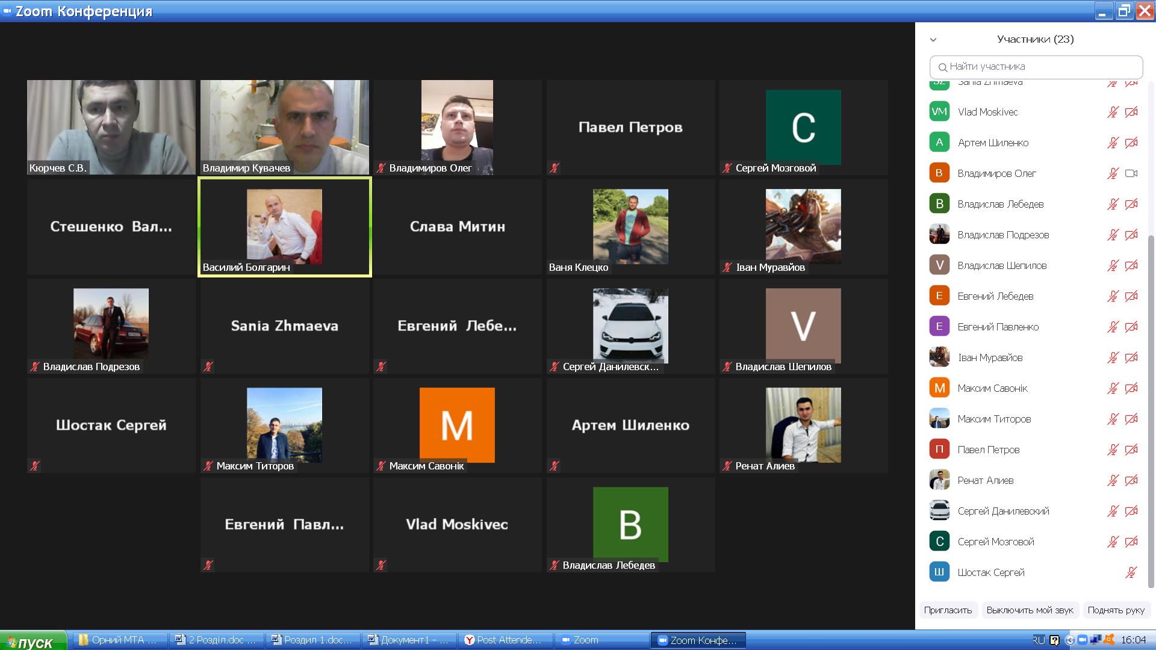Viewport: 1156px width, 650px height.
Task: Click muted mic icon for Шостак Сергей
Action: [1131, 572]
